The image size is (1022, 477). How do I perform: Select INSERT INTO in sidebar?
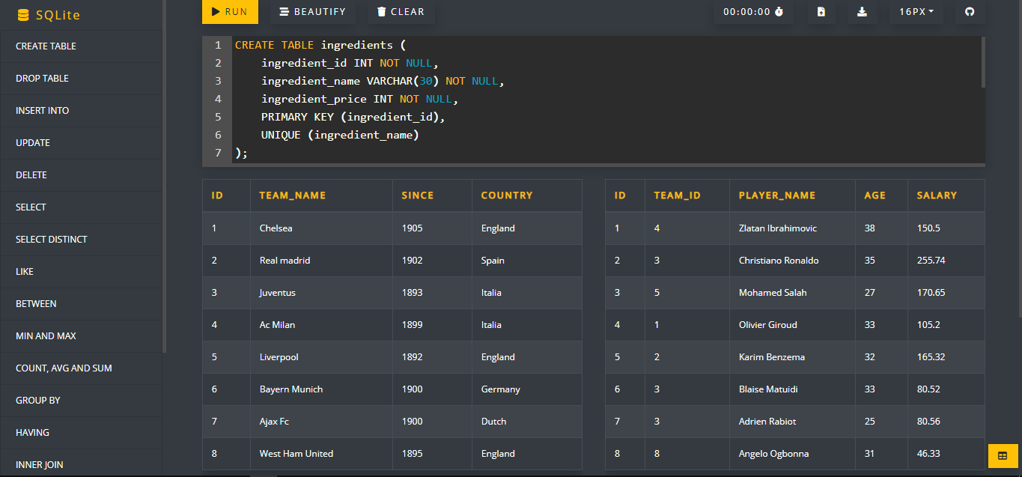click(81, 111)
